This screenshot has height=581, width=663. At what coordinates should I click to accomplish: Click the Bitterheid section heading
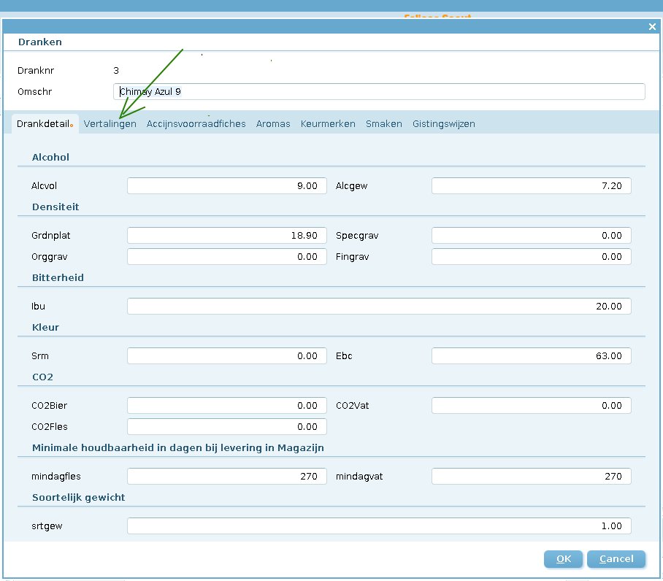pyautogui.click(x=58, y=277)
